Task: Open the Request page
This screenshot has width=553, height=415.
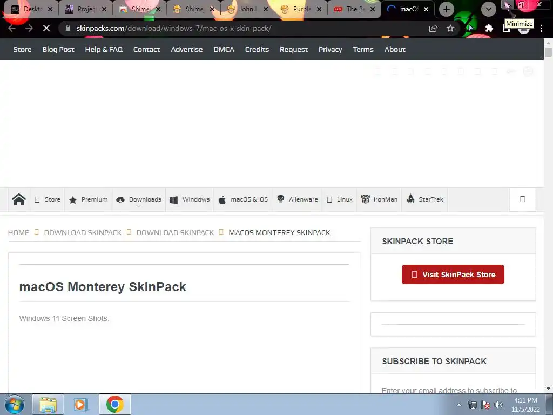Action: coord(293,49)
